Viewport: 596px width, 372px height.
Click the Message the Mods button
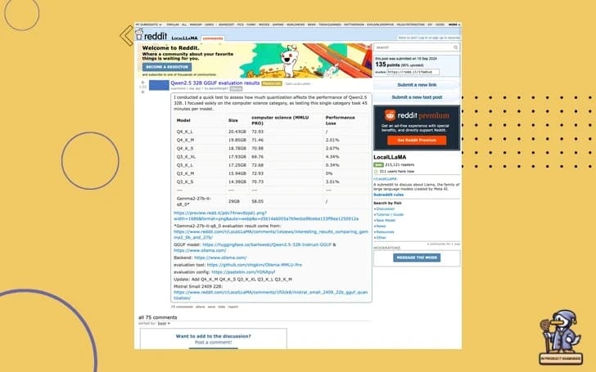point(417,257)
